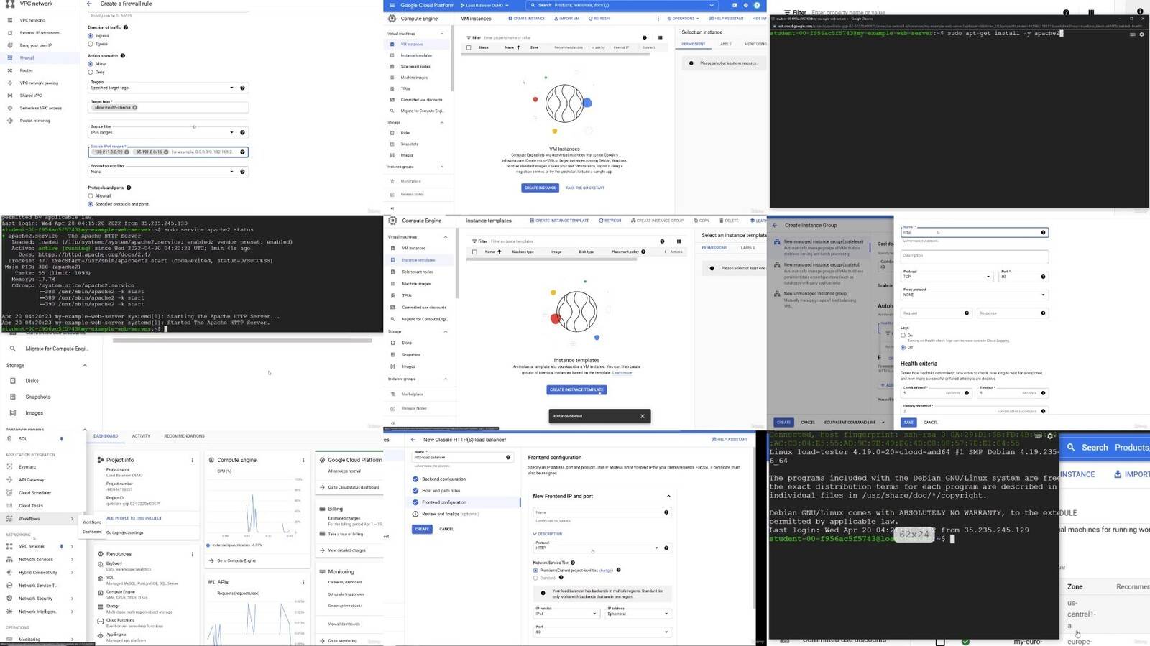This screenshot has height=646, width=1150.
Task: Click the Google Cloud search bar
Action: pyautogui.click(x=622, y=5)
